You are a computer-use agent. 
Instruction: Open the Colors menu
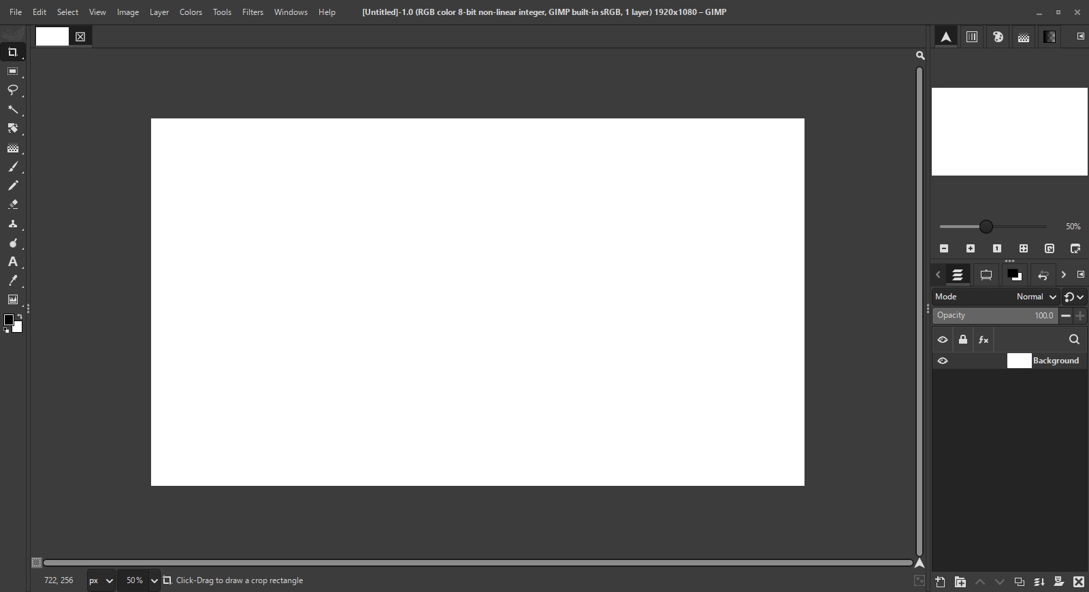coord(191,12)
